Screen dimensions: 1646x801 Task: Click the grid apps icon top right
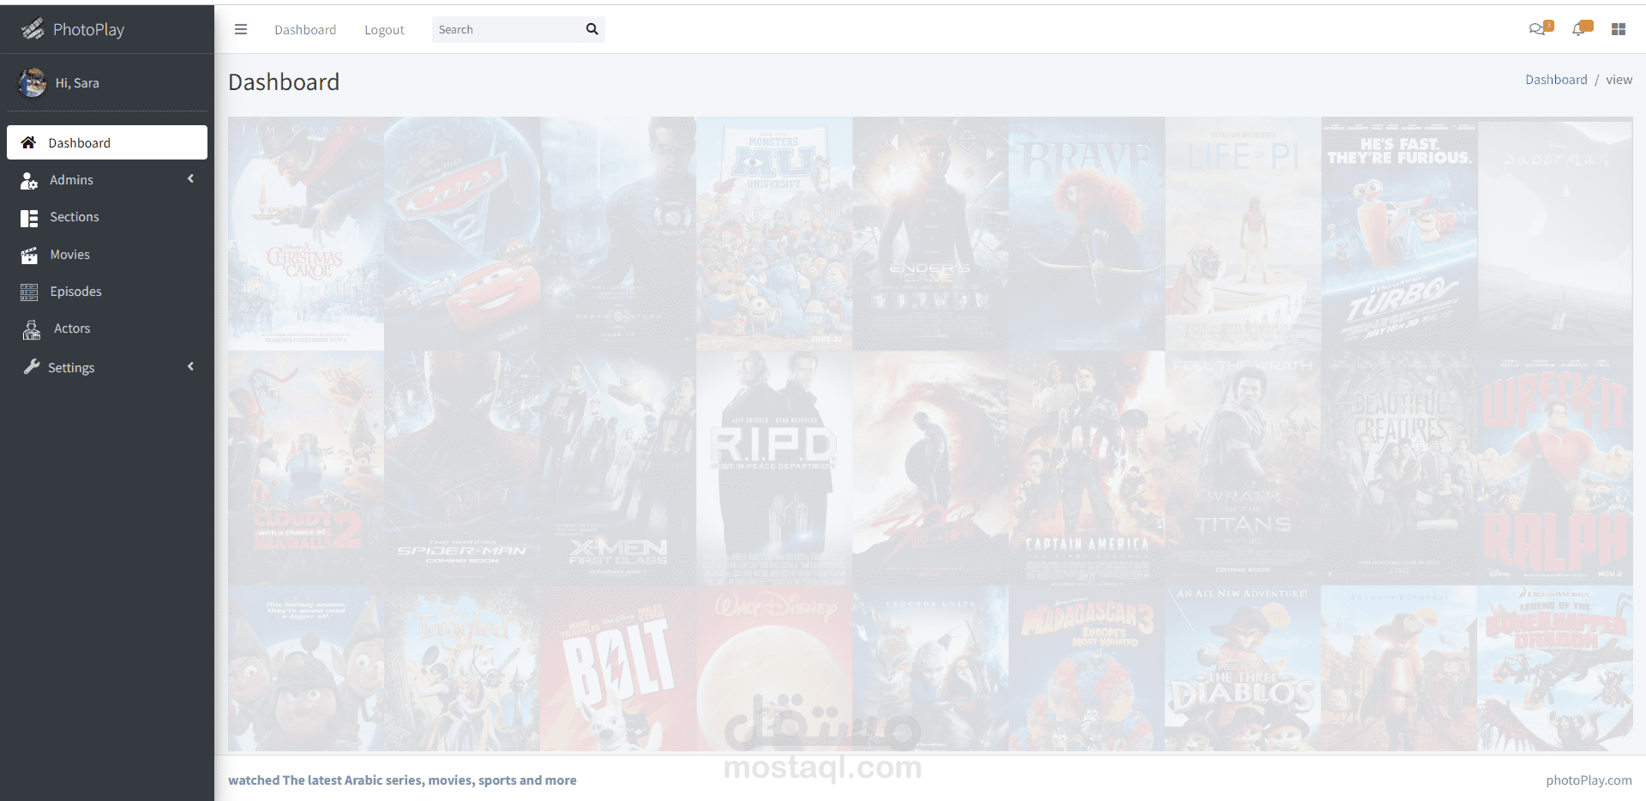click(1619, 29)
